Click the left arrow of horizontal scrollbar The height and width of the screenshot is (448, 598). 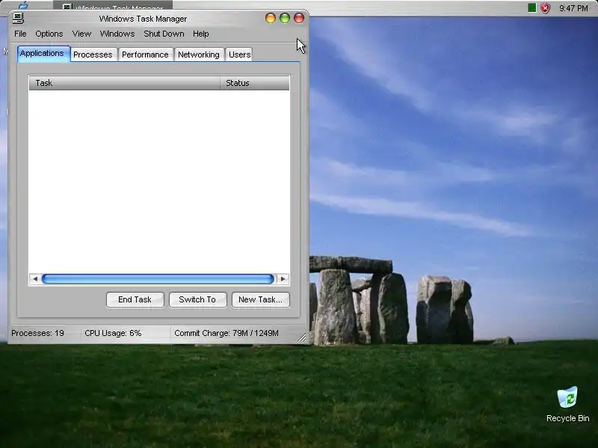click(35, 279)
